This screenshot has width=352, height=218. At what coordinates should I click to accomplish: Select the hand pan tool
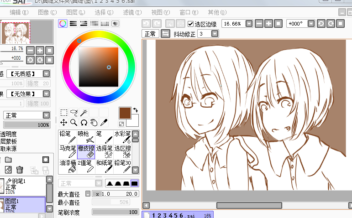(94, 123)
